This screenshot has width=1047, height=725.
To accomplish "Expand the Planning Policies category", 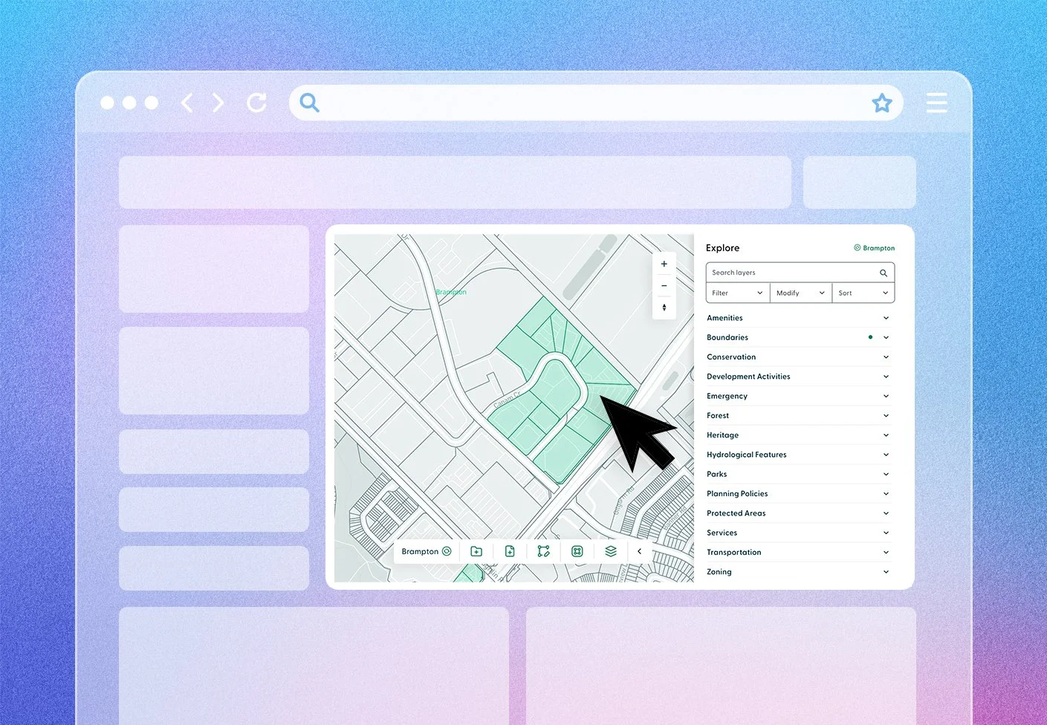I will click(799, 494).
